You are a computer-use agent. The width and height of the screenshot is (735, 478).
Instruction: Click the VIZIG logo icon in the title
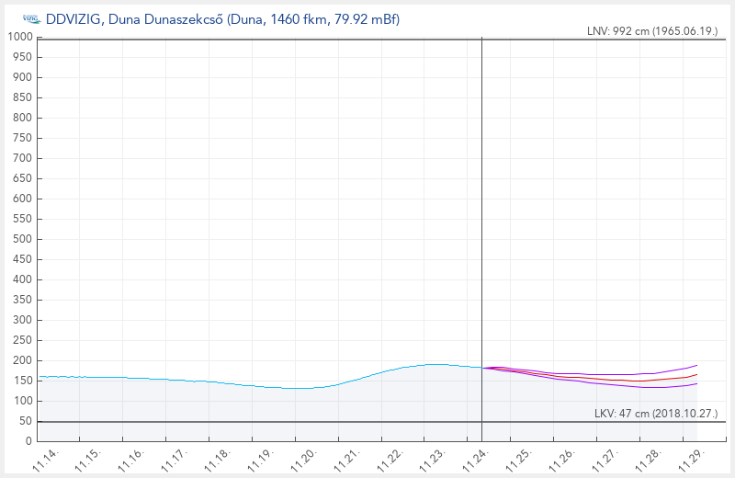[x=30, y=19]
